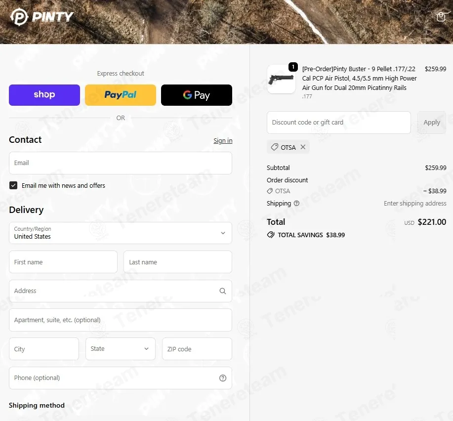Click the total savings tag icon

pos(271,235)
